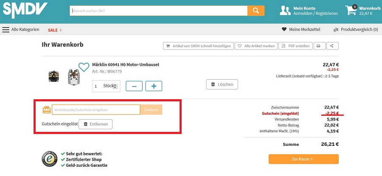Open the Märklin motor rotor thumbnail

click(x=73, y=77)
